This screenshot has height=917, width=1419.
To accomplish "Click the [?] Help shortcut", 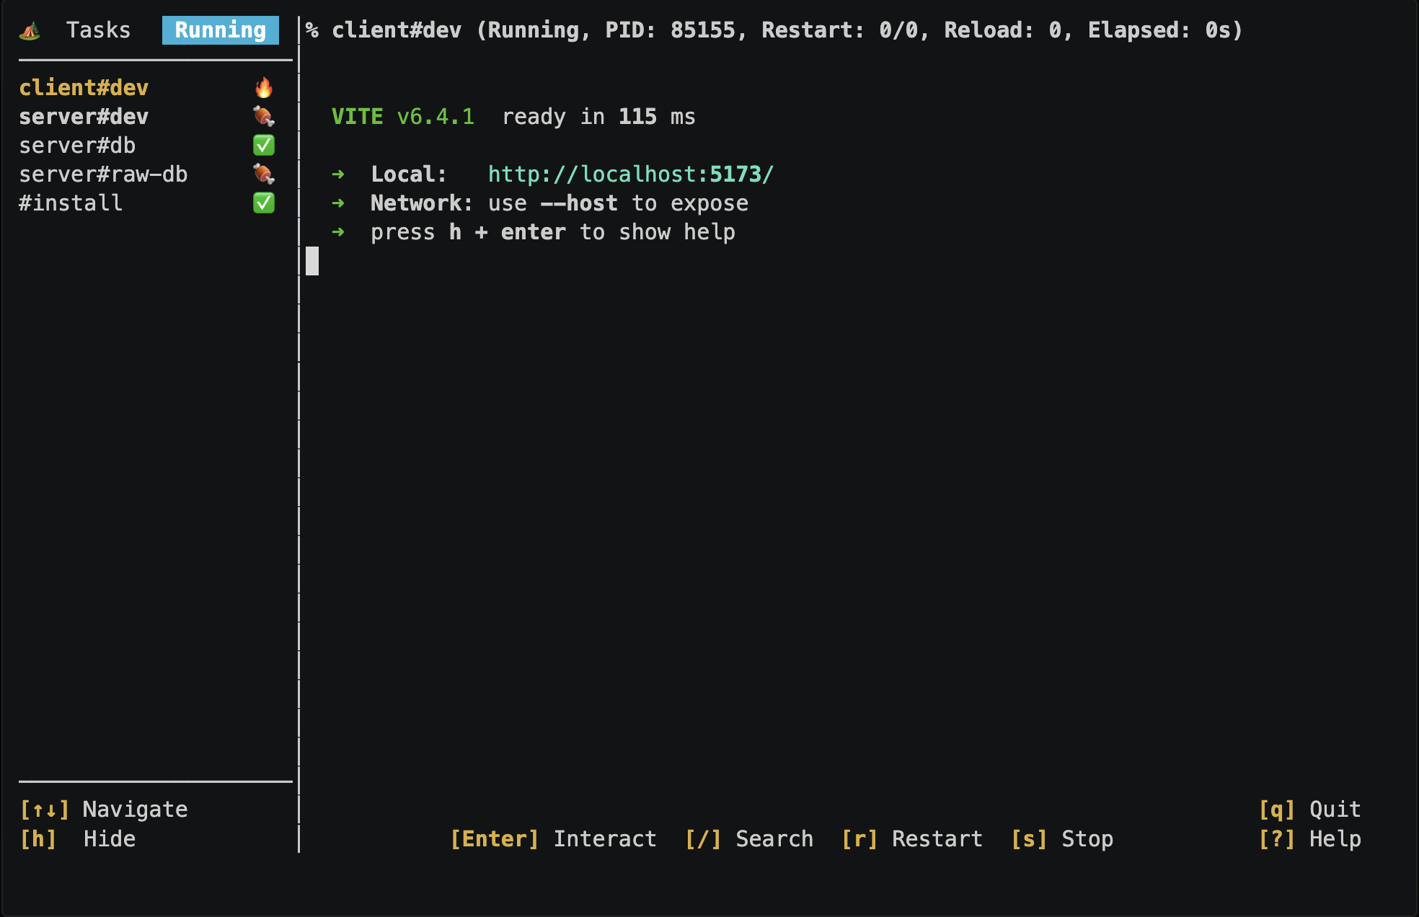I will click(1309, 838).
